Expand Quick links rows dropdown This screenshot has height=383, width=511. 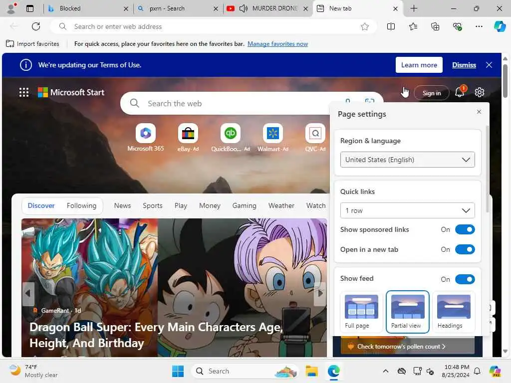(x=407, y=210)
